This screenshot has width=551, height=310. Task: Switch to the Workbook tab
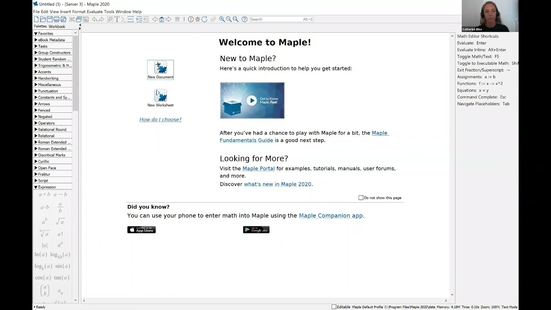tap(57, 27)
